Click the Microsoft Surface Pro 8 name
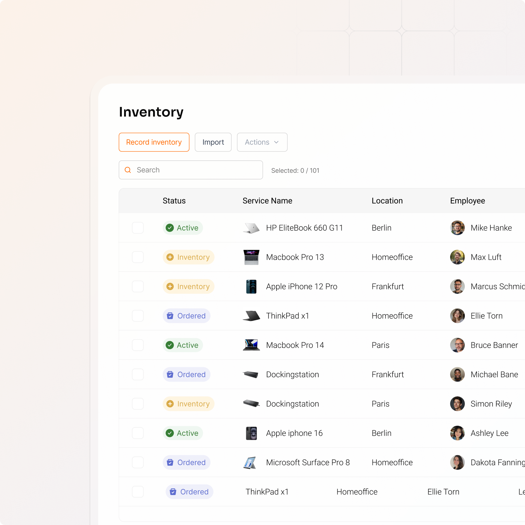The width and height of the screenshot is (525, 525). [x=308, y=462]
